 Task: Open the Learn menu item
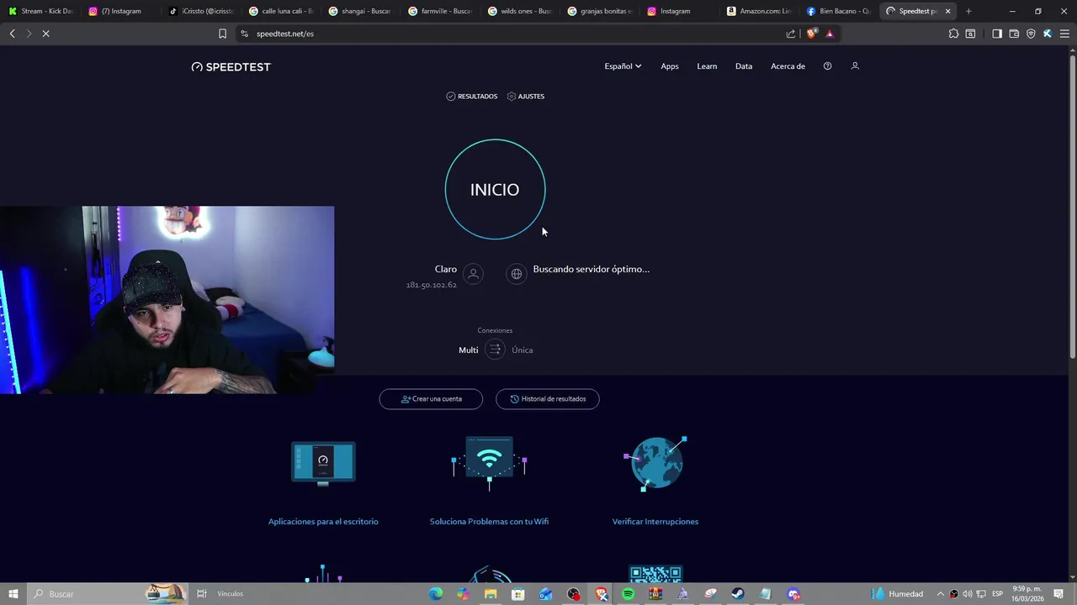(x=707, y=66)
